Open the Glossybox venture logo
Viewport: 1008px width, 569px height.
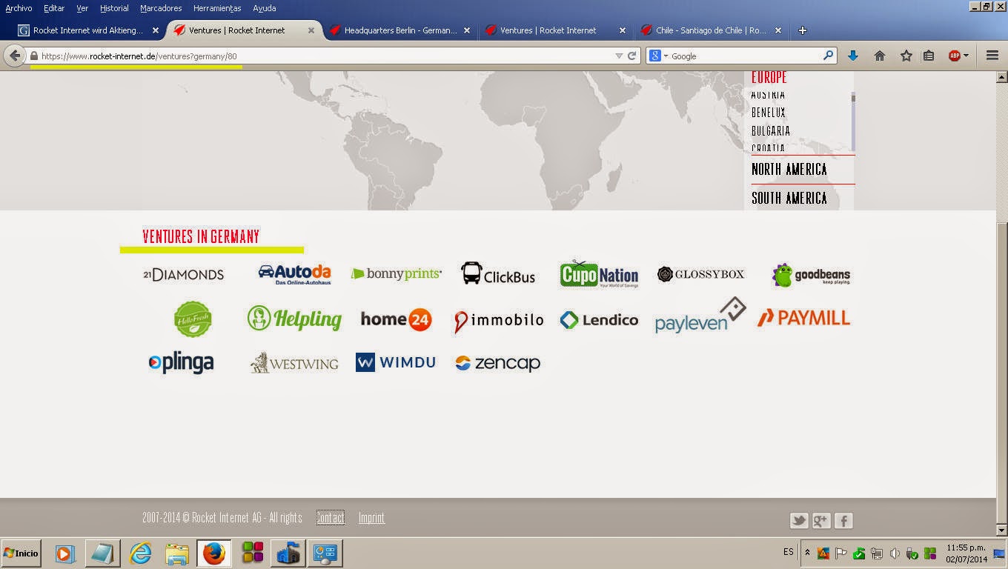click(x=700, y=274)
